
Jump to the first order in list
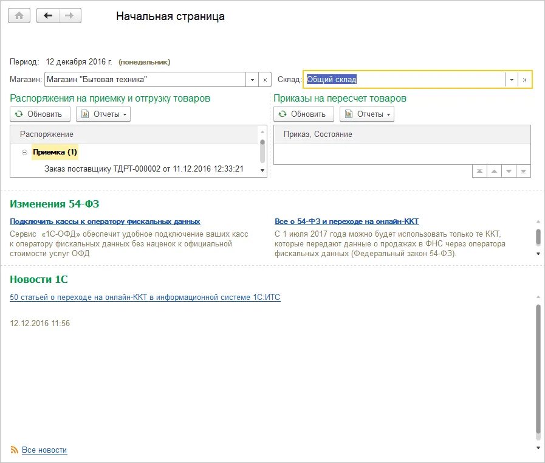(x=479, y=171)
